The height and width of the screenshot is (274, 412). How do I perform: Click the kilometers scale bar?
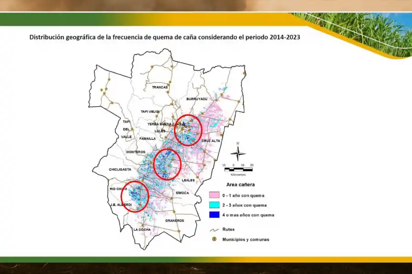tap(238, 168)
